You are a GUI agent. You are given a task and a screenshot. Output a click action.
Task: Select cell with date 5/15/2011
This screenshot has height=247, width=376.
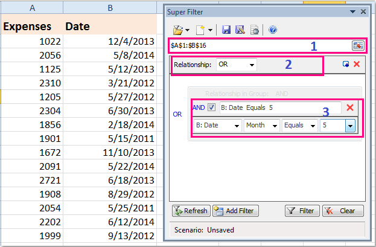pos(110,138)
